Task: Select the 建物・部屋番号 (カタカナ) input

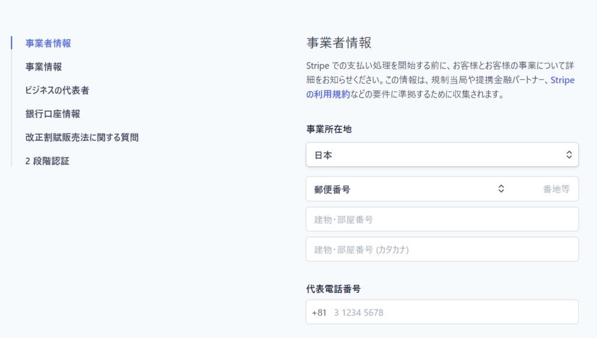Action: [x=442, y=249]
